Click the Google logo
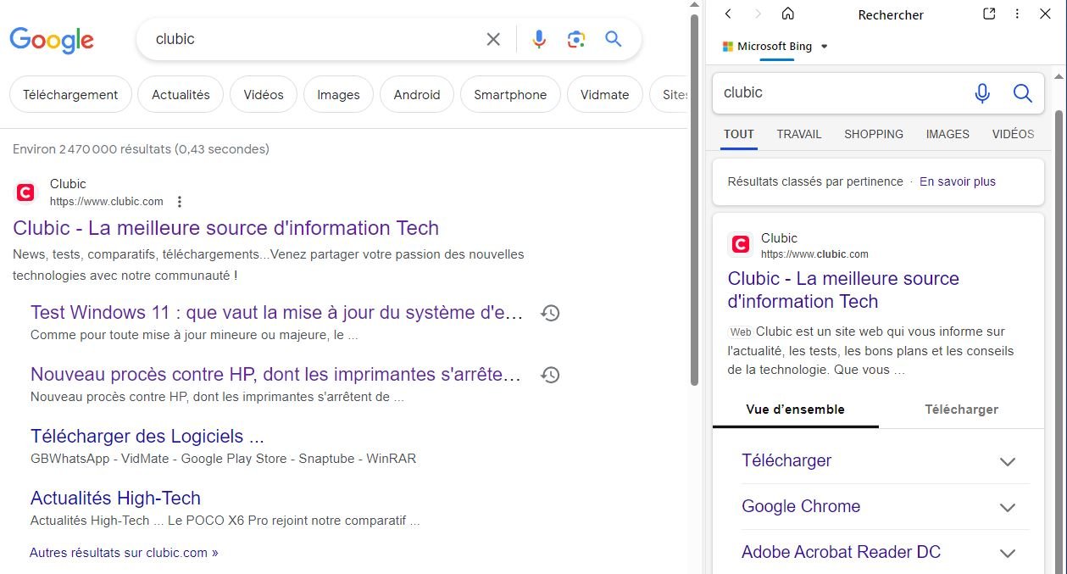The height and width of the screenshot is (574, 1067). pyautogui.click(x=52, y=40)
